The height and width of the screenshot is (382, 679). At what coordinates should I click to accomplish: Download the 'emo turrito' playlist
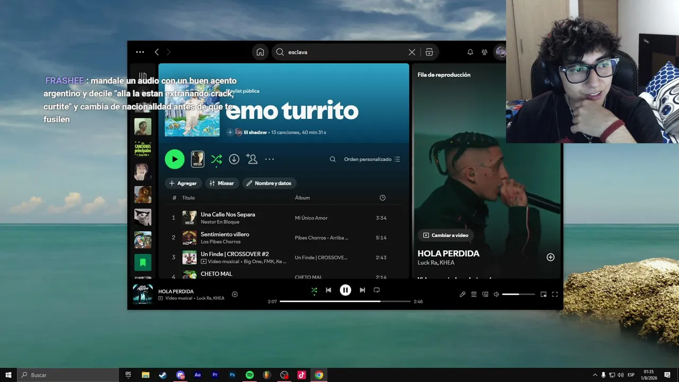[x=234, y=159]
